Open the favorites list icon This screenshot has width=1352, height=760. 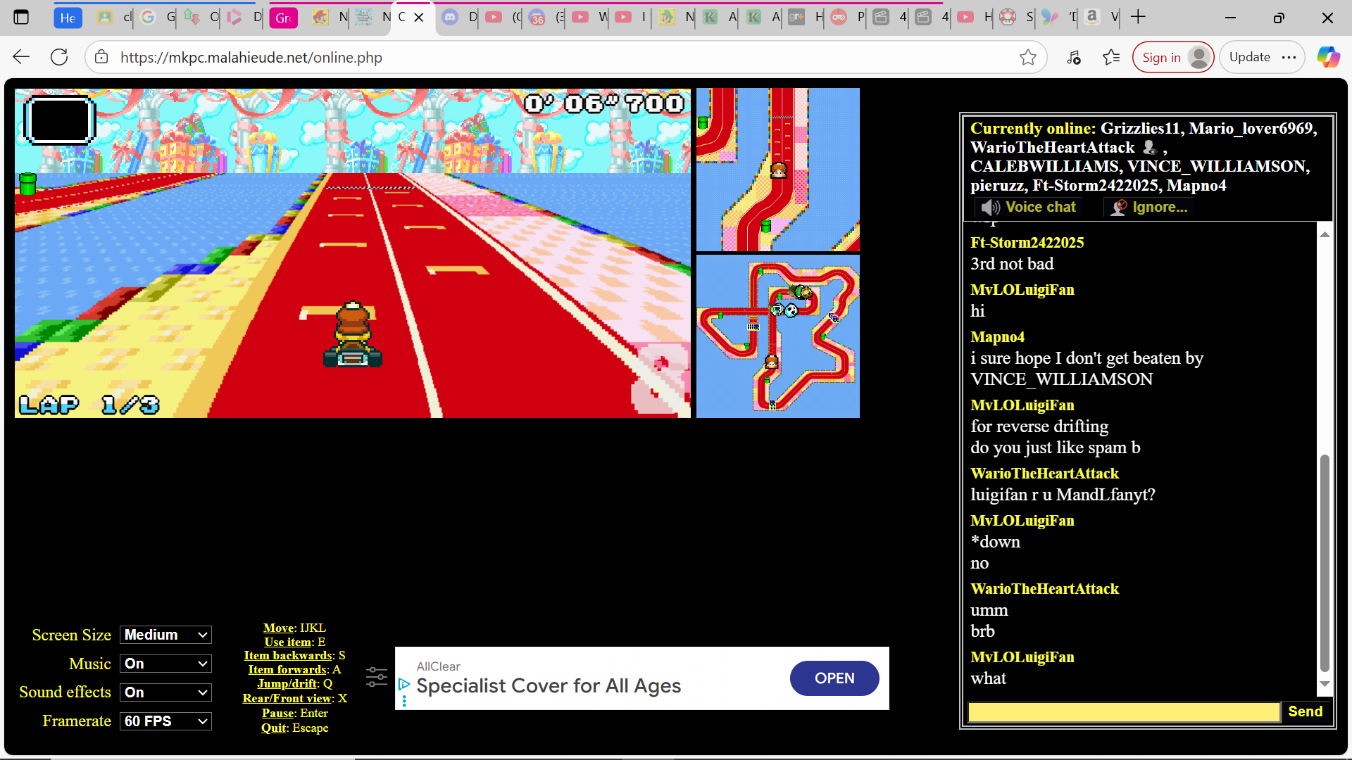pyautogui.click(x=1111, y=57)
